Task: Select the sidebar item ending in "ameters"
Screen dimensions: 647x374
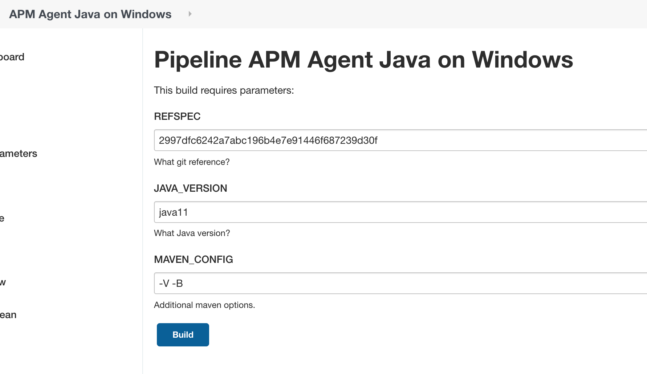Action: [19, 154]
